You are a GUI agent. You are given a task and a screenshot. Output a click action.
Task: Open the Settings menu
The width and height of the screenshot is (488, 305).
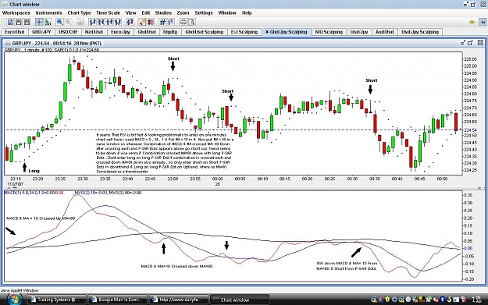click(x=204, y=12)
